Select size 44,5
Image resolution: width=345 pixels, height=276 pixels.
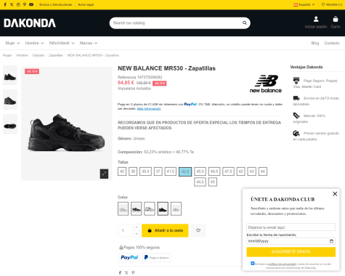click(x=200, y=182)
